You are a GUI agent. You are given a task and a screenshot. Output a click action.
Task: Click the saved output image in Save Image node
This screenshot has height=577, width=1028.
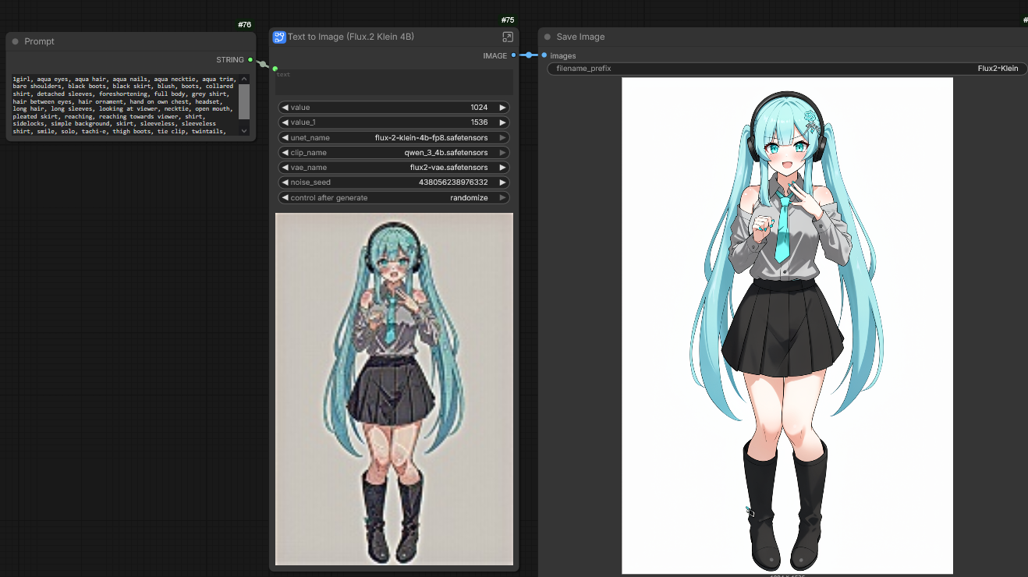(x=787, y=326)
